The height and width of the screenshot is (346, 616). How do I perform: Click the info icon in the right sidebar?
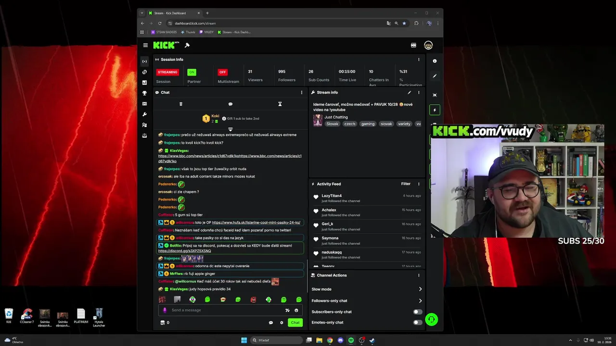(x=435, y=61)
